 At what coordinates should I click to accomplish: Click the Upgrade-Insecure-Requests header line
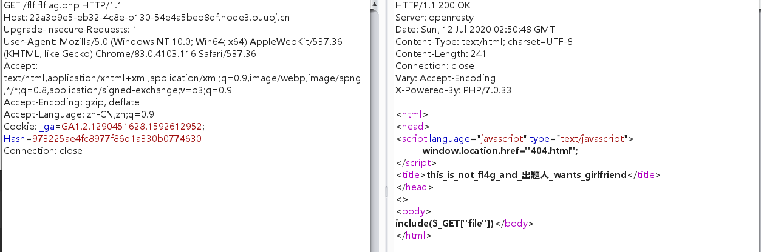coord(70,30)
